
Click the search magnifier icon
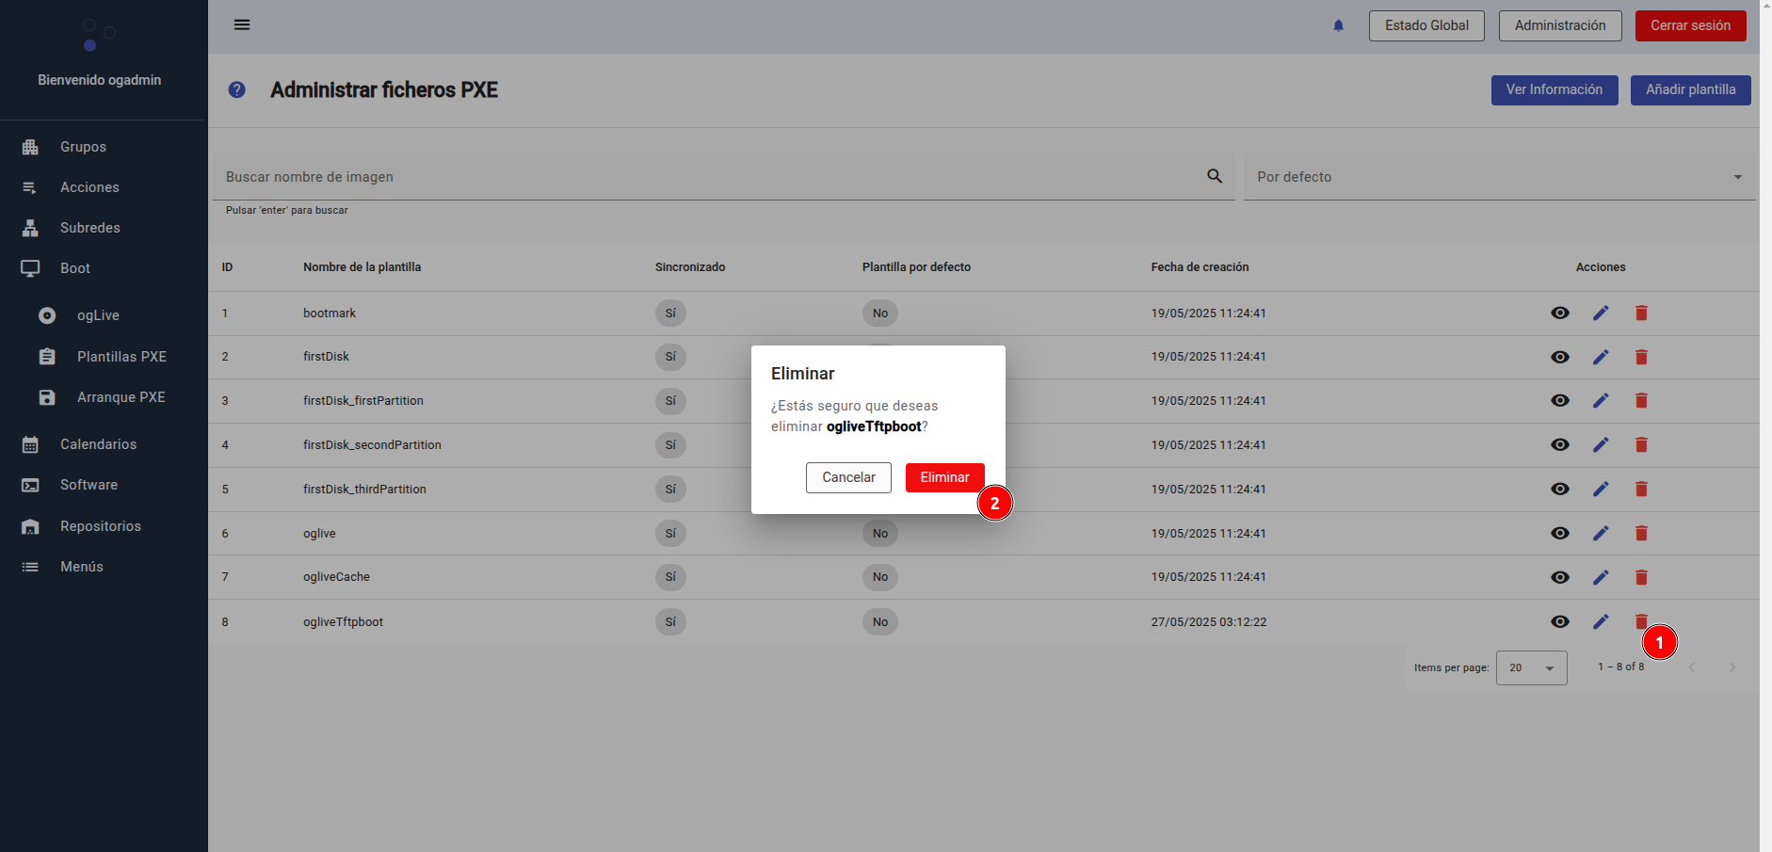point(1215,176)
